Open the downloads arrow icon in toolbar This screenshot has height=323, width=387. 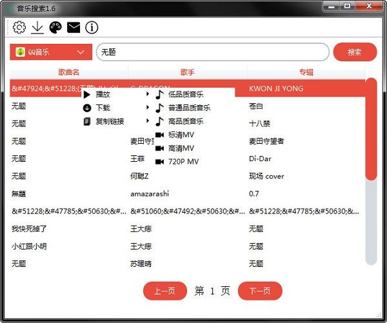[x=37, y=27]
